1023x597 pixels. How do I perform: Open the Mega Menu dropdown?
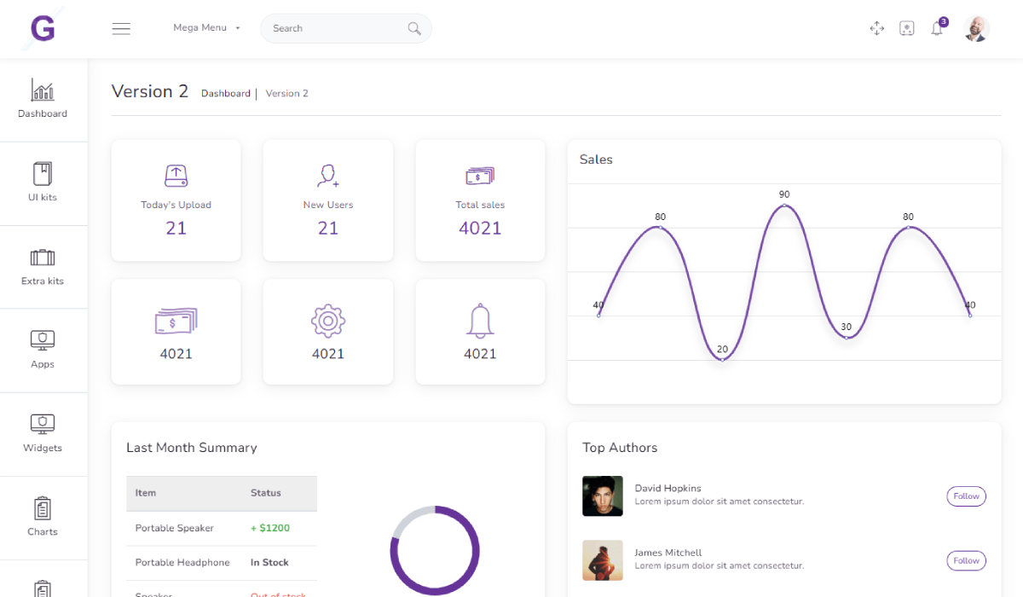tap(206, 28)
